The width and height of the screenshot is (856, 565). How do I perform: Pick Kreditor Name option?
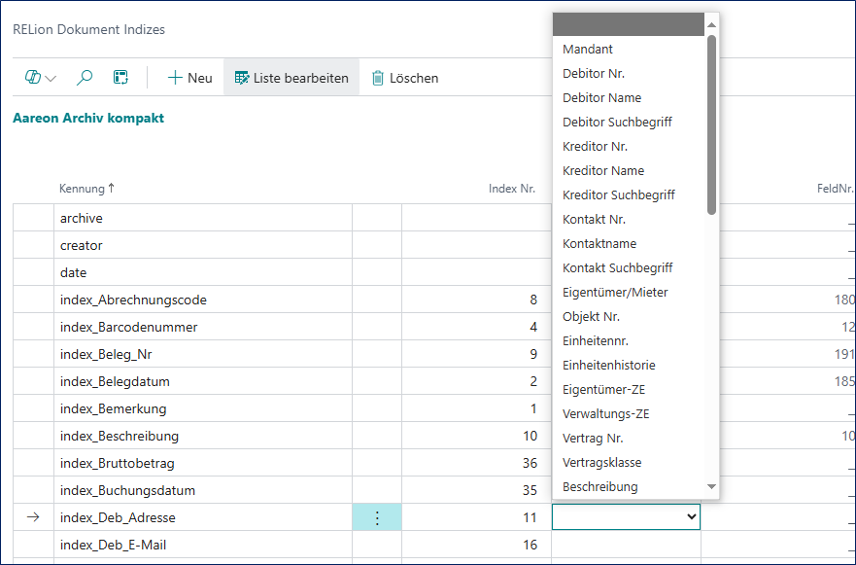pos(602,170)
